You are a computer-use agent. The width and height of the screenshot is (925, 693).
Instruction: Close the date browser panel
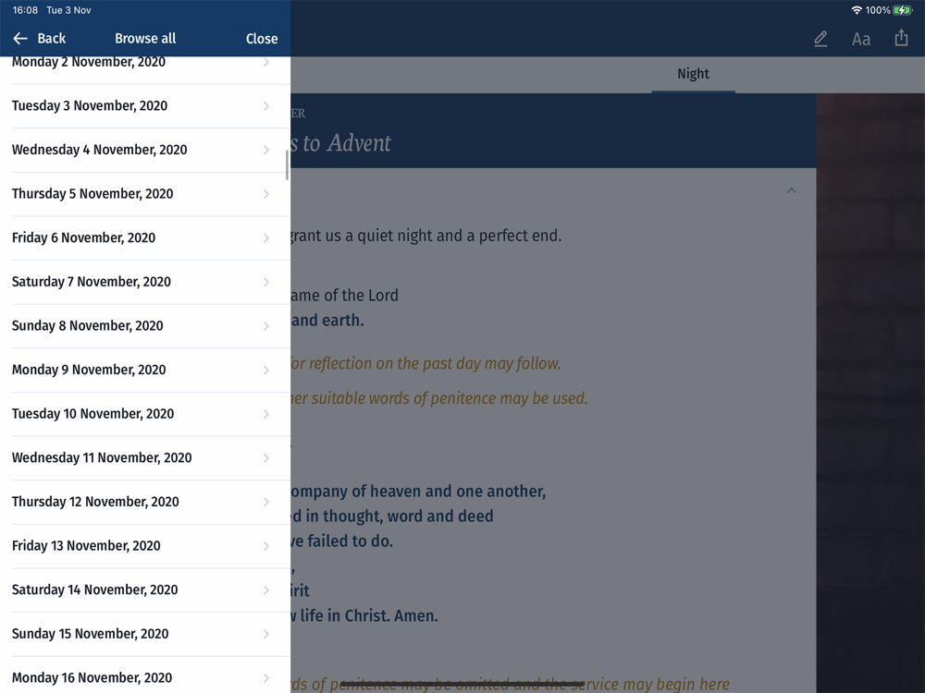(x=262, y=39)
